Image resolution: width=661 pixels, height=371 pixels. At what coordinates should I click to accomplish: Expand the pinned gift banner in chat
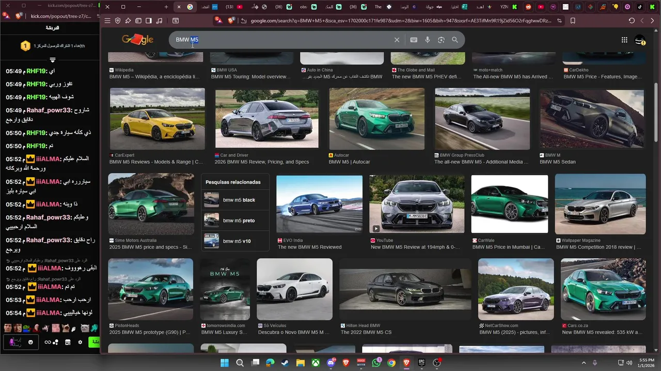point(52,60)
